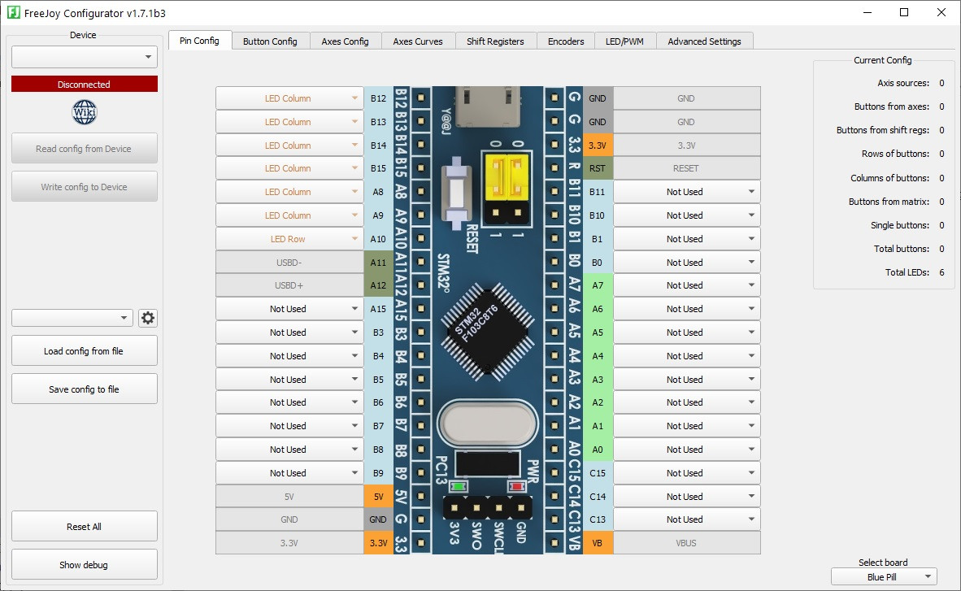The height and width of the screenshot is (591, 961).
Task: Go to the LED/PWM tab
Action: (x=624, y=41)
